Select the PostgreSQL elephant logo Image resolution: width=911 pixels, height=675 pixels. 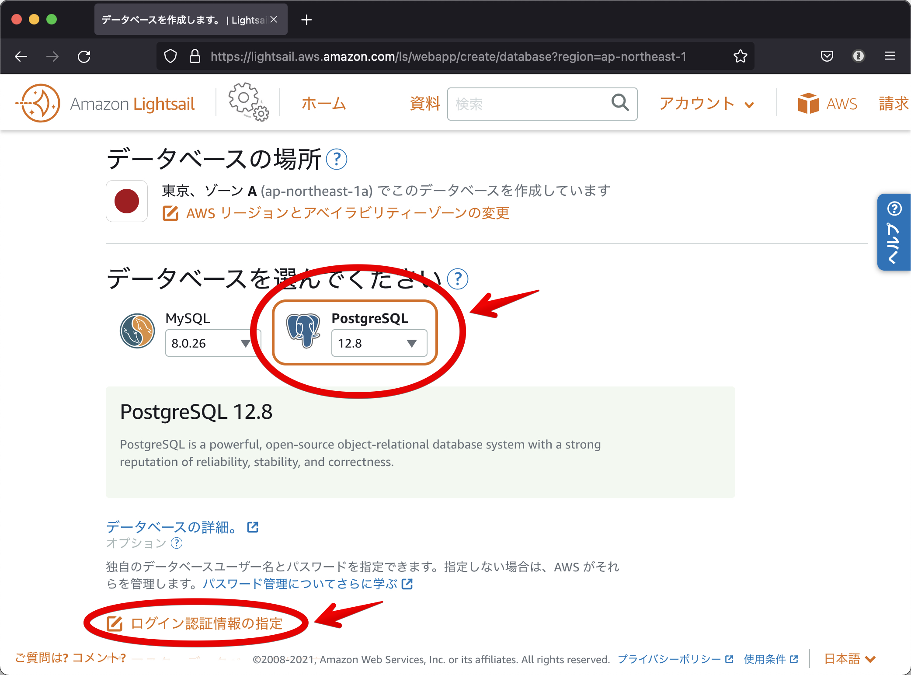tap(303, 331)
